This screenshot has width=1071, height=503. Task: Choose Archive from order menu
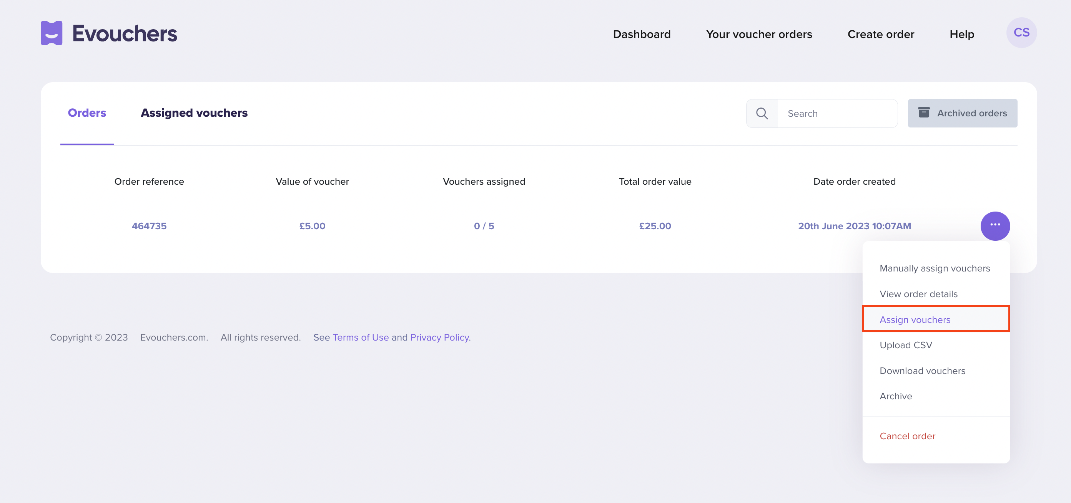[896, 396]
